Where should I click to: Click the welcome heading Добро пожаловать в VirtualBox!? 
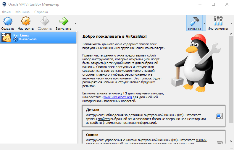114,36
